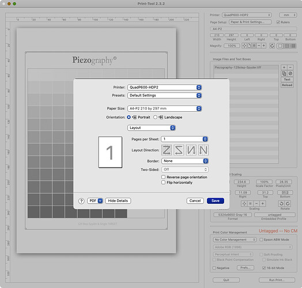This screenshot has width=302, height=288.
Task: Click the plus icon to add image file
Action: (x=284, y=67)
